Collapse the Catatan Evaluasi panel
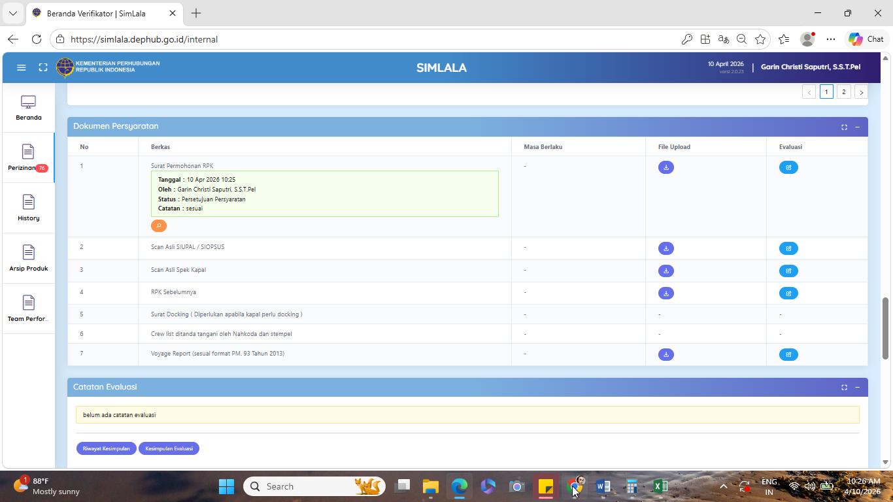Screen dimensions: 893x502 point(857,387)
